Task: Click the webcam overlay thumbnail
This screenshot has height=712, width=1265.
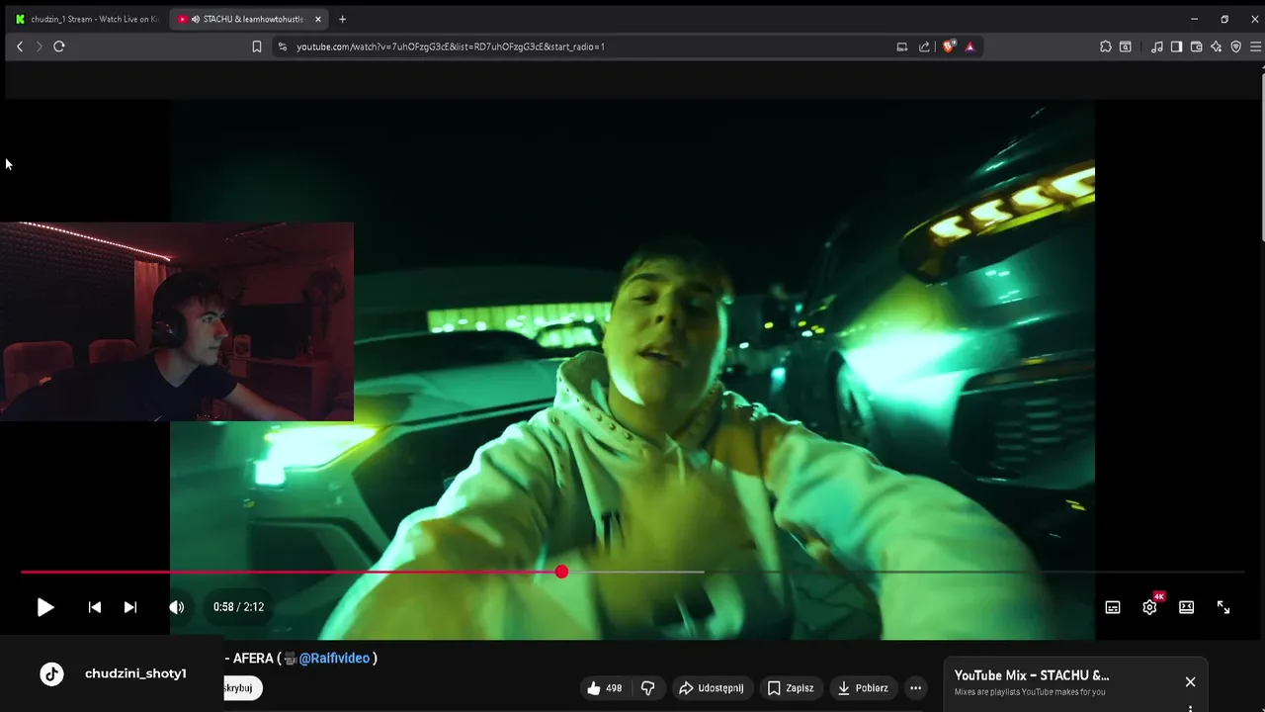Action: pos(177,321)
